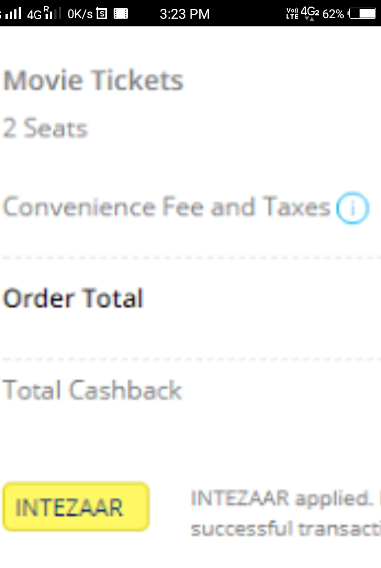Tap the boxed S status bar icon
381x568 pixels.
click(102, 14)
